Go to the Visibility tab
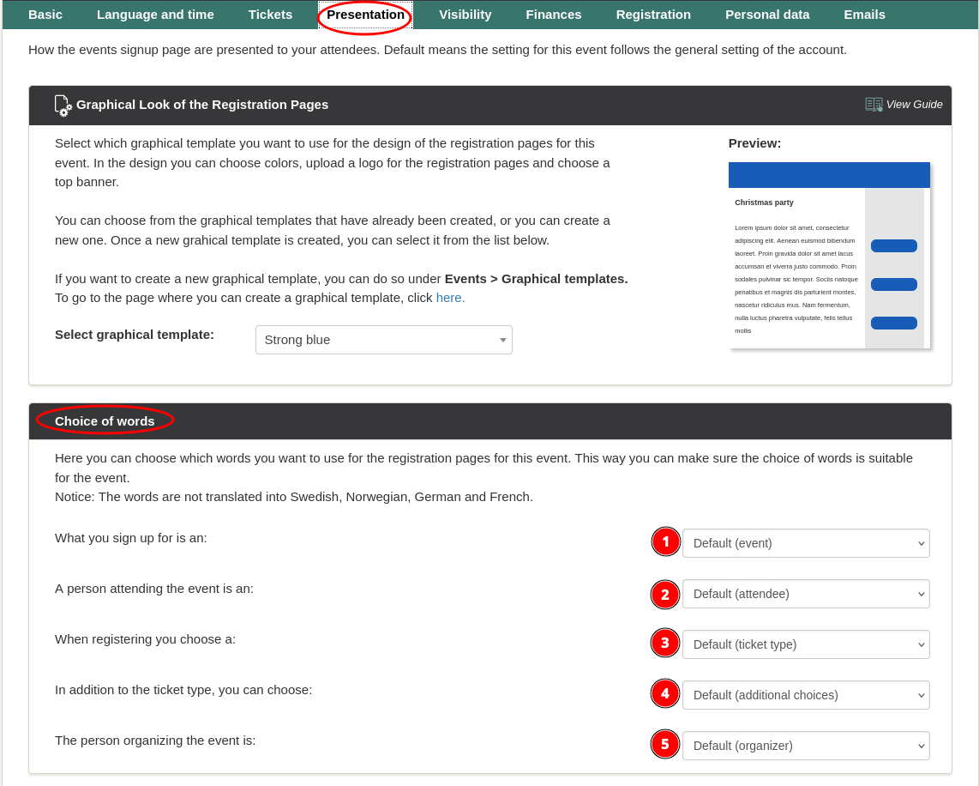 pos(465,15)
